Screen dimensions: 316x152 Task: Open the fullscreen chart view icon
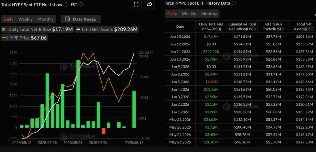pos(136,5)
